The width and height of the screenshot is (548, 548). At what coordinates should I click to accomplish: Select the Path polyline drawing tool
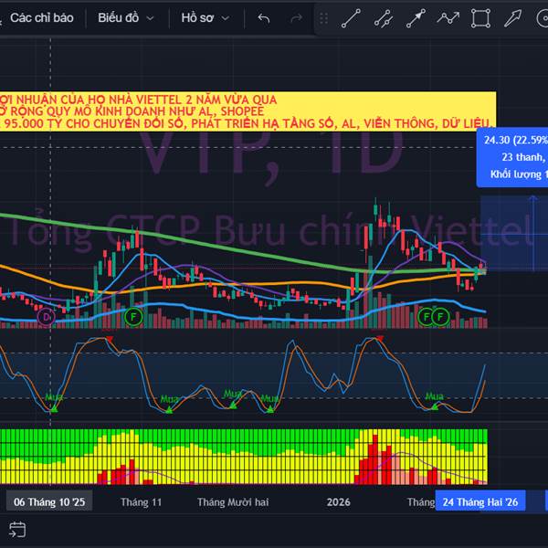448,18
